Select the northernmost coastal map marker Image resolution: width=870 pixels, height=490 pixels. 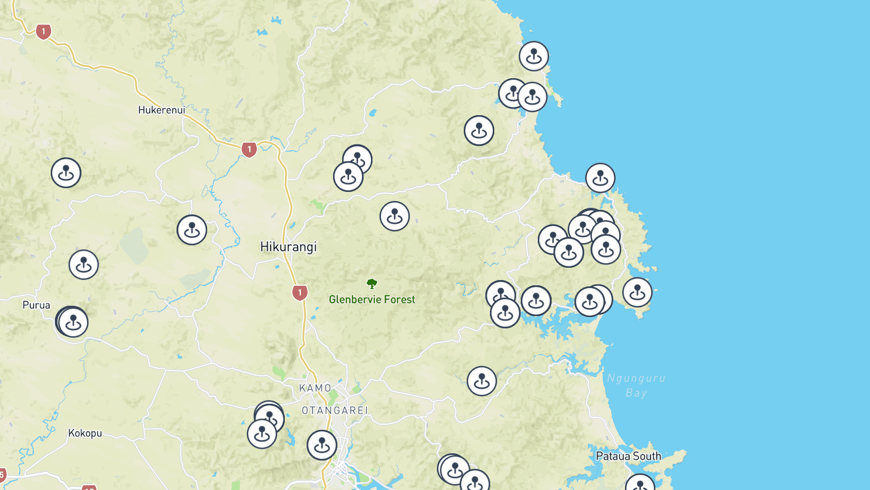click(534, 56)
